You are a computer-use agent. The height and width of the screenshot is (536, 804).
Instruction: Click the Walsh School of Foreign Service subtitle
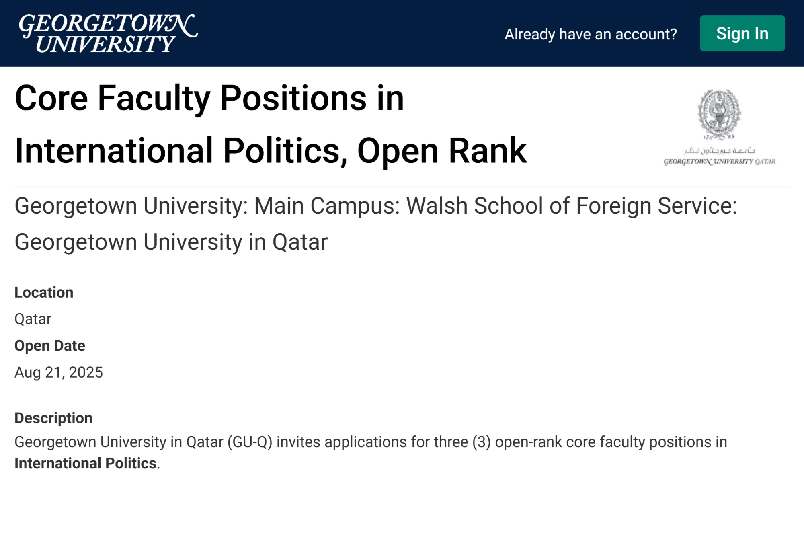375,206
